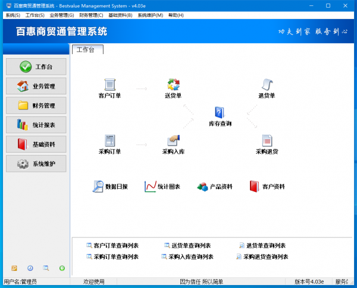Open the 采购入库 hand icon
Viewport: 357px width, 288px height.
tap(174, 141)
